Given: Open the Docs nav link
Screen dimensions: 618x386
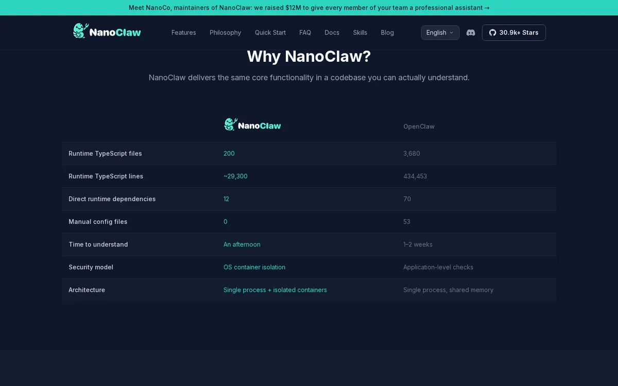Looking at the screenshot, I should [x=332, y=32].
